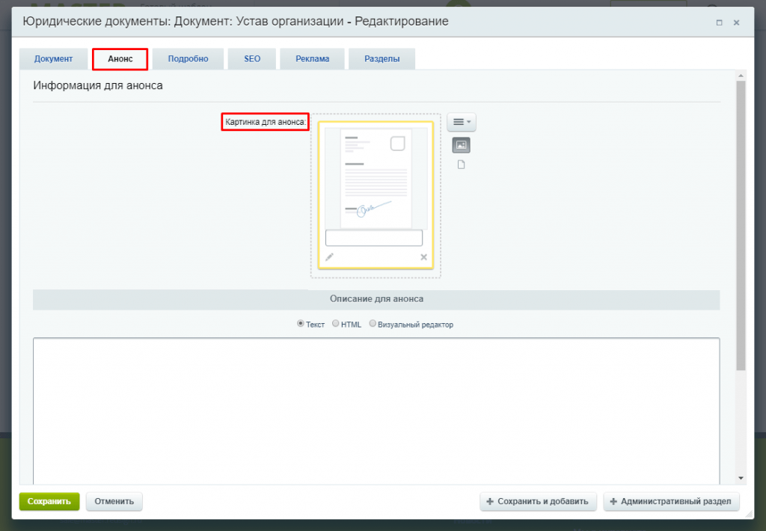The image size is (766, 531).
Task: Switch to image thumbnail view mode icon
Action: (x=461, y=145)
